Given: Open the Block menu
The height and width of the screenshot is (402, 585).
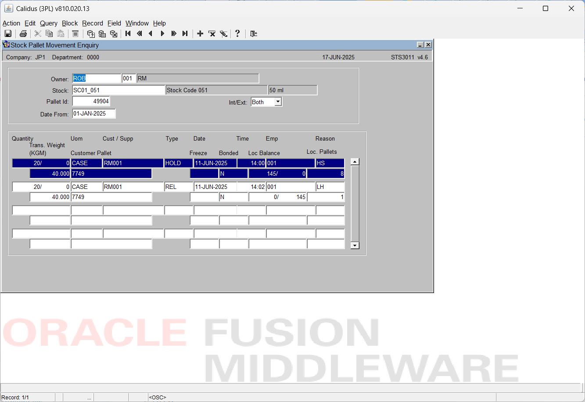Looking at the screenshot, I should [x=70, y=23].
